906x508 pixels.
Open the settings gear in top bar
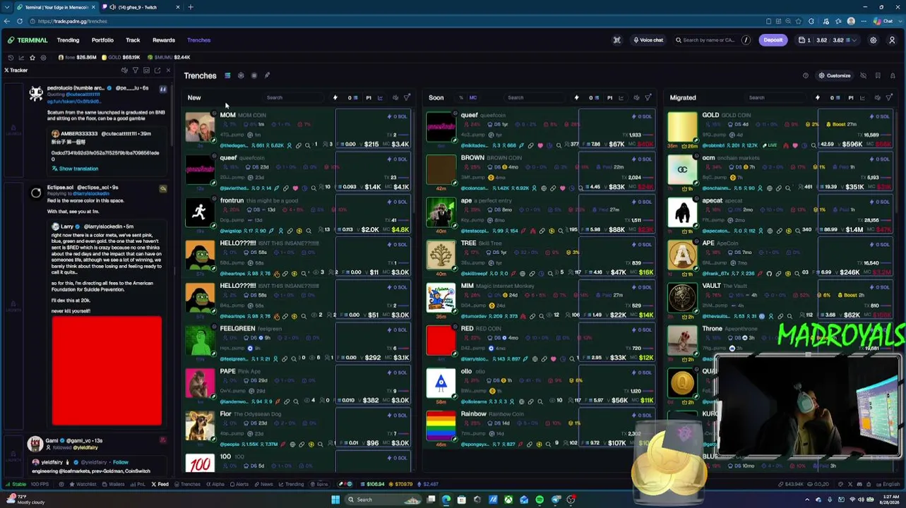(874, 40)
